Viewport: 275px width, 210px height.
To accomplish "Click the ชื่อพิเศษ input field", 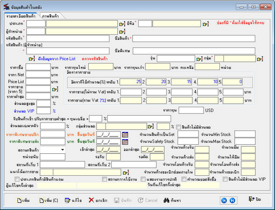I will pyautogui.click(x=194, y=51).
